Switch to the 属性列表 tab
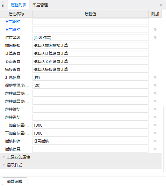This screenshot has width=166, height=186. 18,5
